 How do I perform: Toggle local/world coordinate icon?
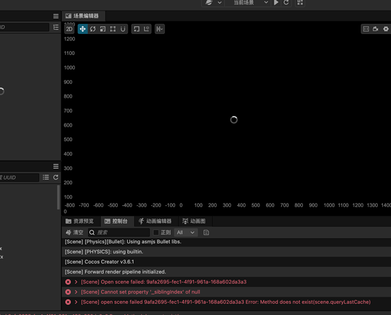[146, 29]
